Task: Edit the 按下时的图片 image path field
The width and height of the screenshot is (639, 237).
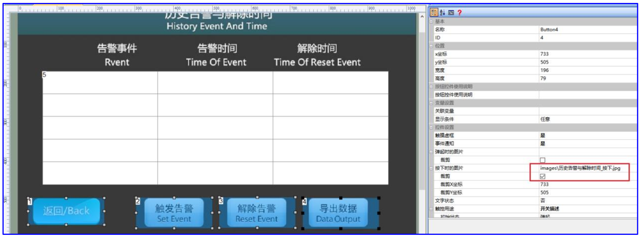Action: (x=588, y=168)
